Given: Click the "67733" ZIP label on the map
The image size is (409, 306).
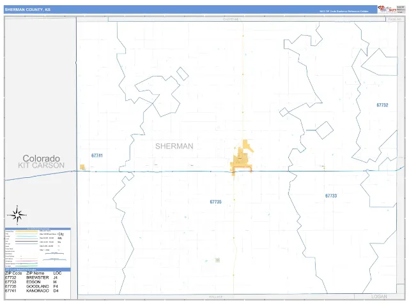Looking at the screenshot, I should click(x=331, y=196).
